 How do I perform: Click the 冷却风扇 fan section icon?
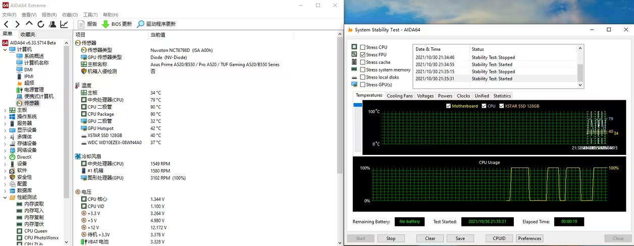click(x=78, y=156)
